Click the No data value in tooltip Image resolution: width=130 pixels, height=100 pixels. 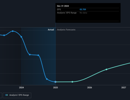click(83, 13)
